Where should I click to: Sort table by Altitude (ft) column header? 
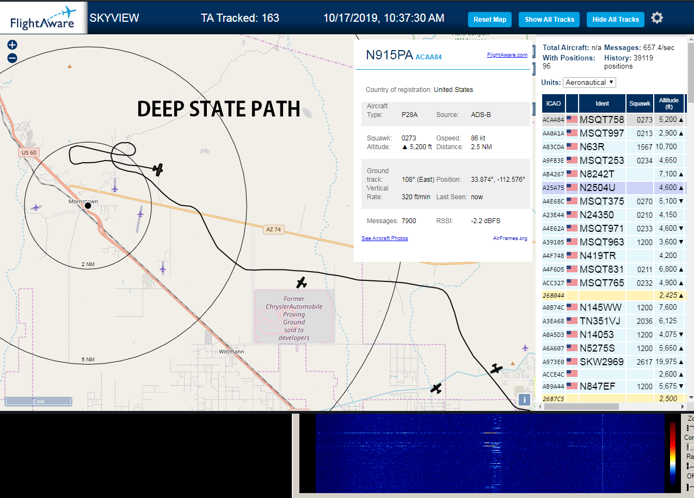[x=669, y=103]
